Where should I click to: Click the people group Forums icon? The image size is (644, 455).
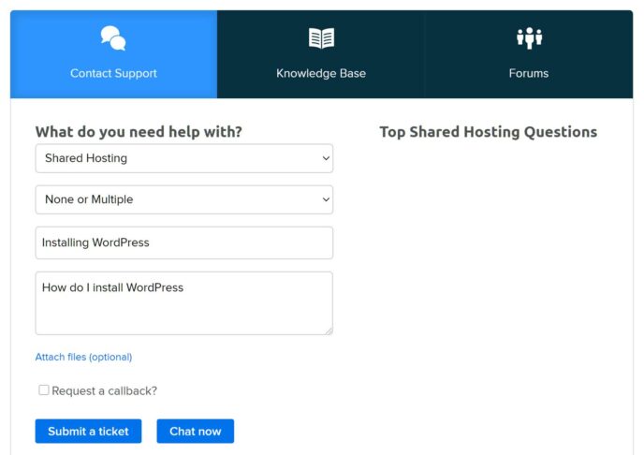(x=529, y=38)
